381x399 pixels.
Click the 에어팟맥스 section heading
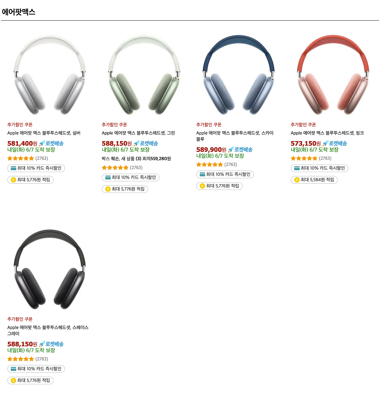pos(18,12)
